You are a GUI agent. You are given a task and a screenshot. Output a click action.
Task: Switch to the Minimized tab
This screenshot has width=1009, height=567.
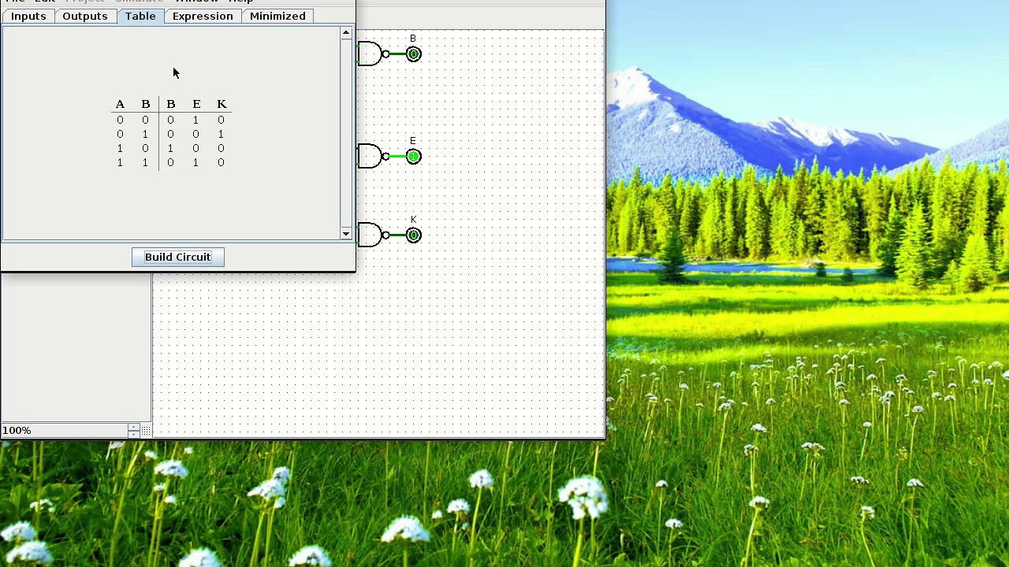(x=277, y=16)
